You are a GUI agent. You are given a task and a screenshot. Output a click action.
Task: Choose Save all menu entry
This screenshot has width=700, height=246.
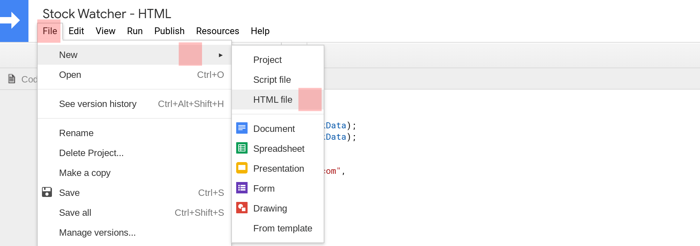[134, 213]
